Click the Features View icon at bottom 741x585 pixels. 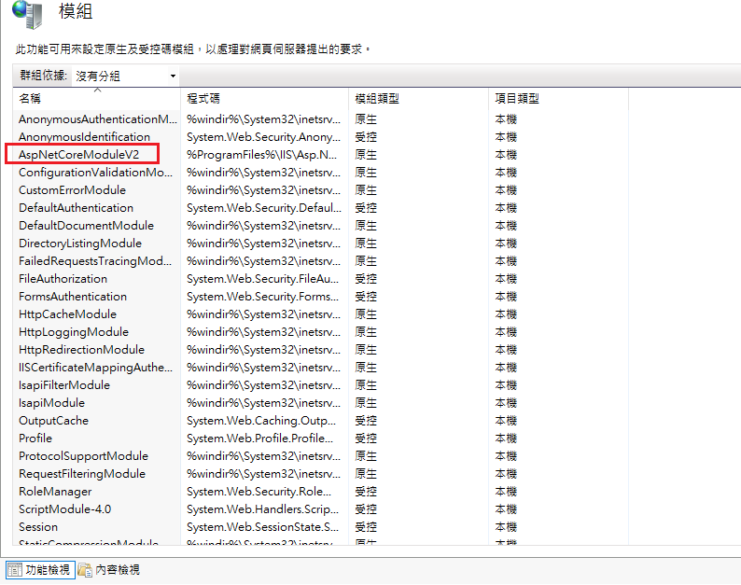coord(16,569)
